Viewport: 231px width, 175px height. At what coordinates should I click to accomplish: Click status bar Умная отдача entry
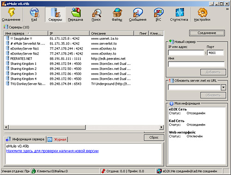coord(15,171)
